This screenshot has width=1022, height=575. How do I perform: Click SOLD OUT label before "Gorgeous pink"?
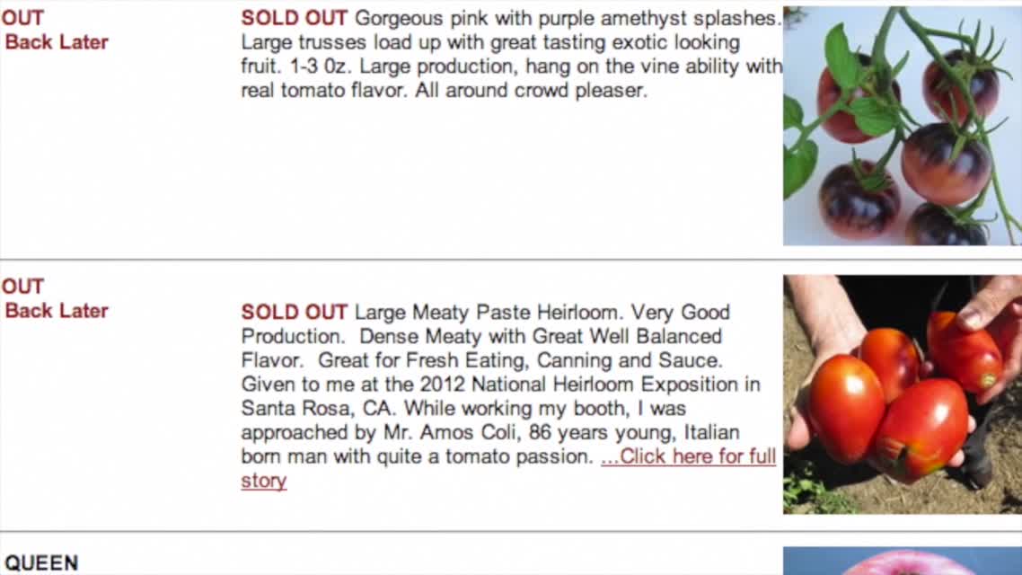[294, 19]
